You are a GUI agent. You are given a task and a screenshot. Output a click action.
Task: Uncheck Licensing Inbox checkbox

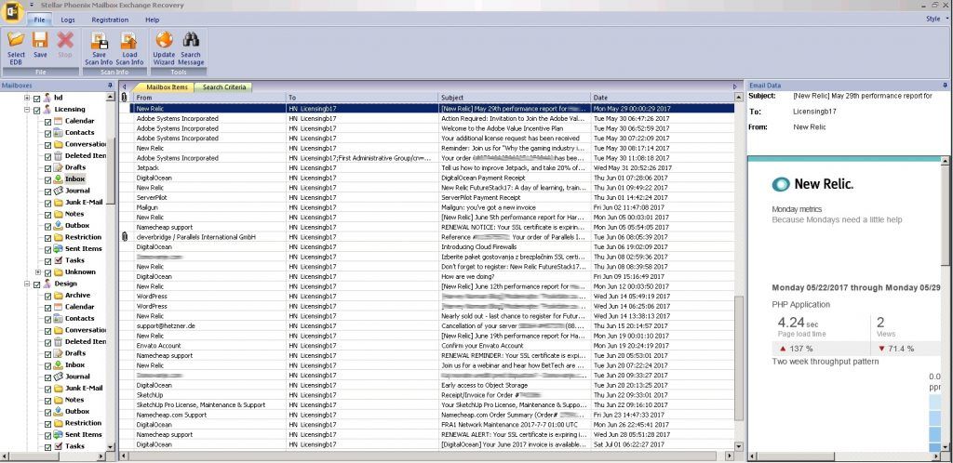pos(48,179)
